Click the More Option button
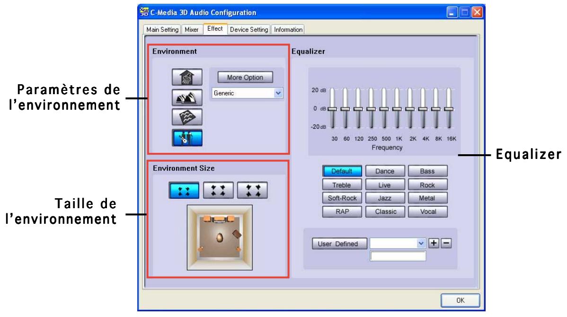The image size is (567, 317). pos(245,77)
